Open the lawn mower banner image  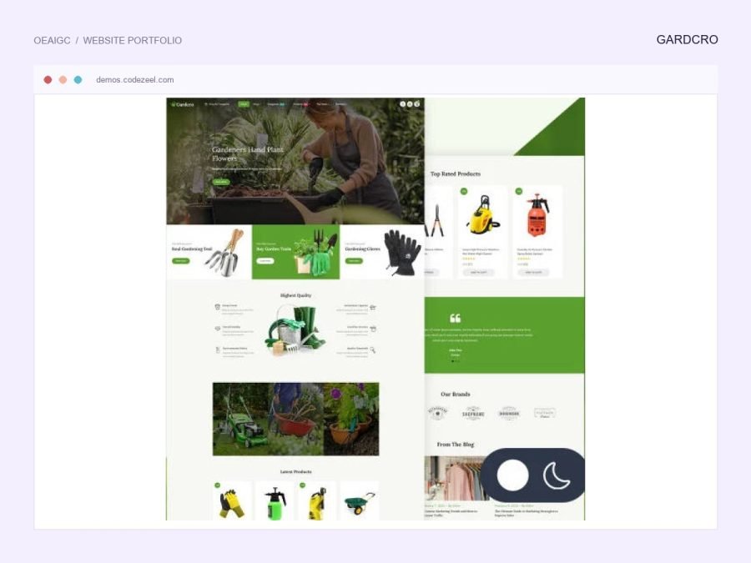coord(240,419)
